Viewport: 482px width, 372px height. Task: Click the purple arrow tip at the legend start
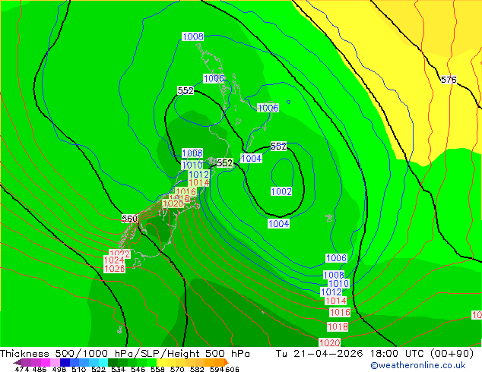click(x=17, y=362)
